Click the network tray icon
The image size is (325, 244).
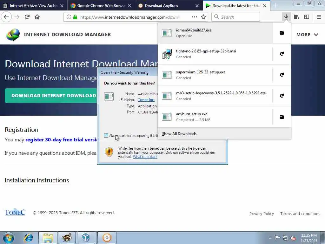pos(285,238)
